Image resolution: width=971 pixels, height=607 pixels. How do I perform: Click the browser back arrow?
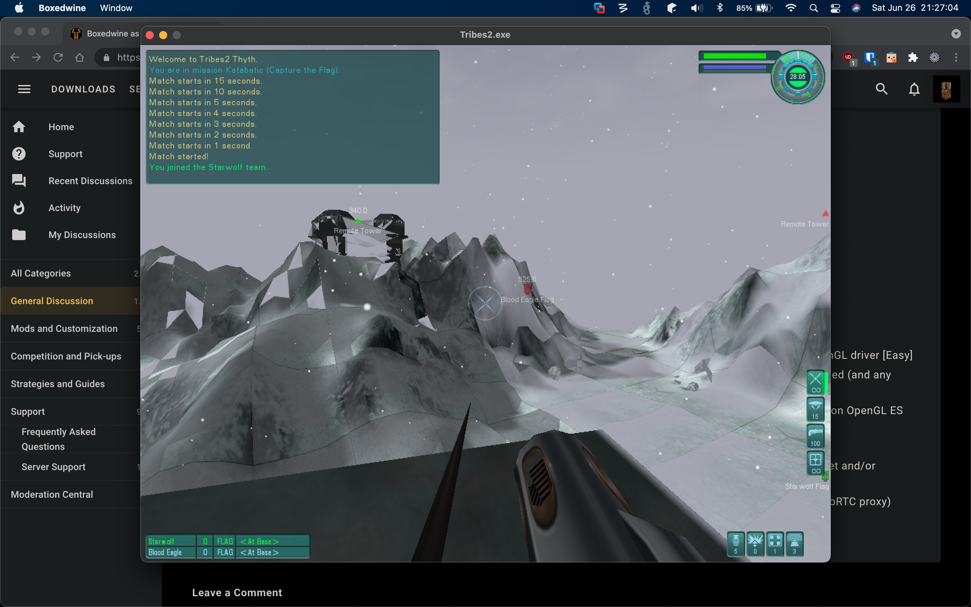click(x=15, y=57)
